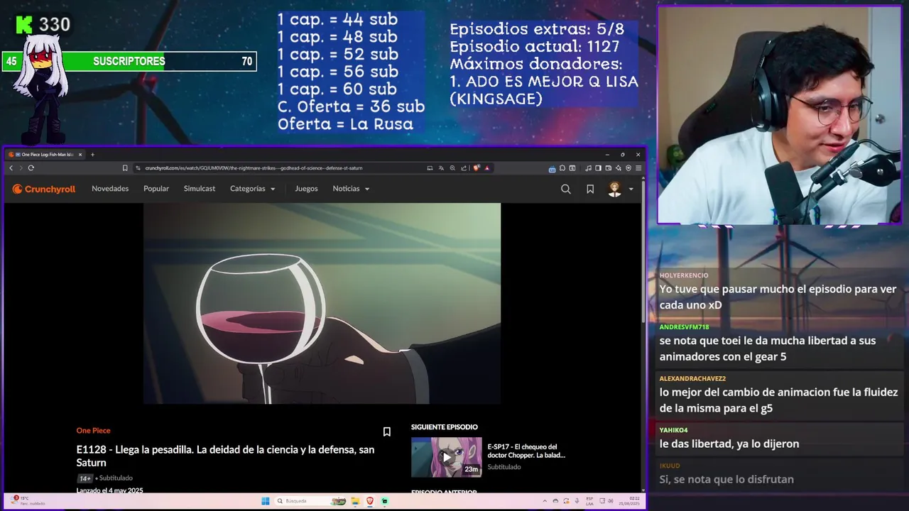The height and width of the screenshot is (511, 909).
Task: Open the Brave Shields lion icon
Action: 477,168
